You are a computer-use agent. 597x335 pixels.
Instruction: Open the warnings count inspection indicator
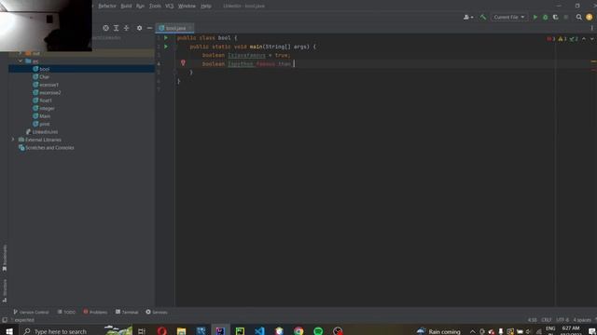click(x=562, y=39)
